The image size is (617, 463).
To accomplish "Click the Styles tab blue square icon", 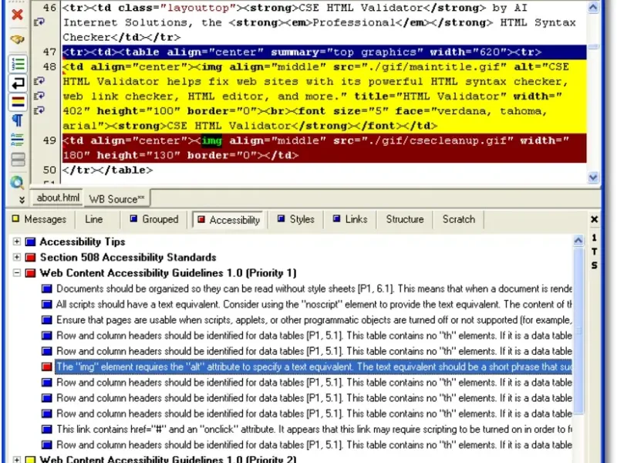I will [x=281, y=218].
